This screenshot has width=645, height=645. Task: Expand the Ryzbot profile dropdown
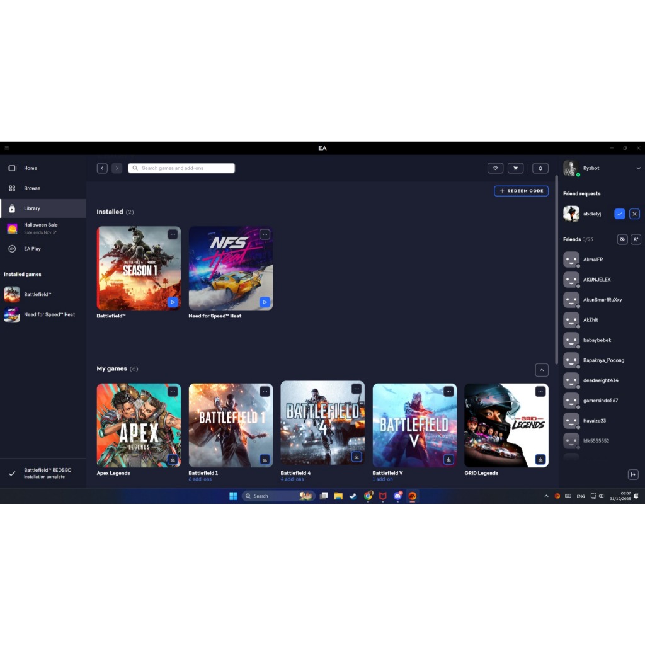point(638,168)
